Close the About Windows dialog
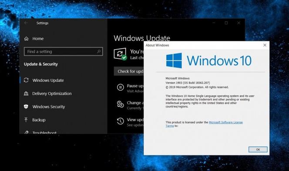The height and width of the screenshot is (171, 289). tap(265, 45)
